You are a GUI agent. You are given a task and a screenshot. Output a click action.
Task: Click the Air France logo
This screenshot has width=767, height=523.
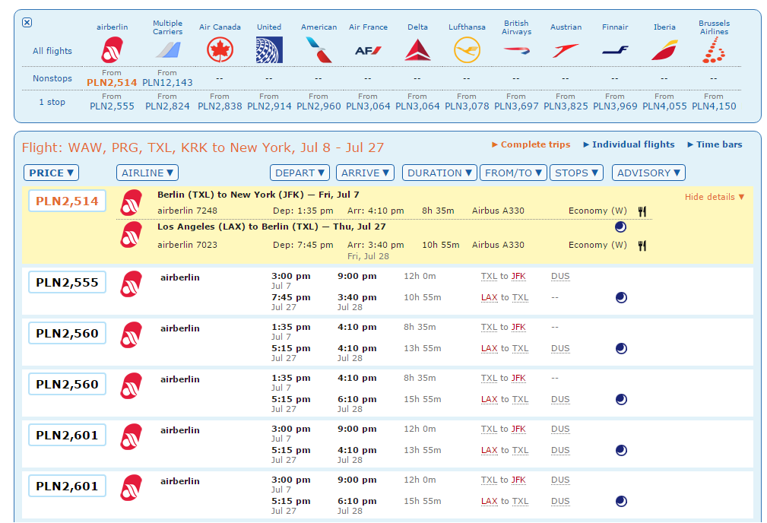click(x=368, y=50)
